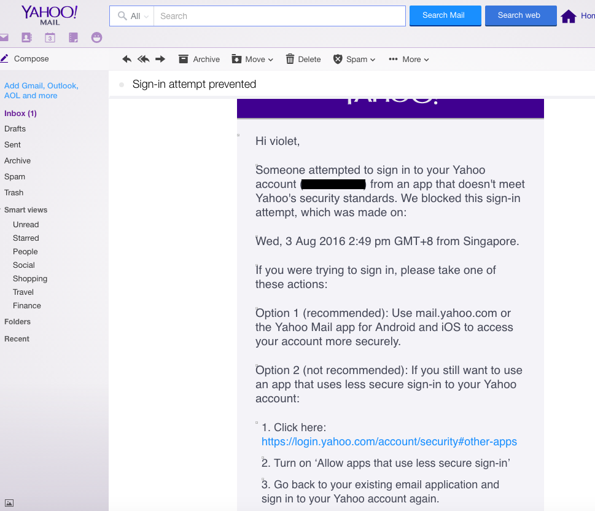Click Add Gmail, Outlook, AOL and more
The height and width of the screenshot is (511, 595).
[41, 91]
